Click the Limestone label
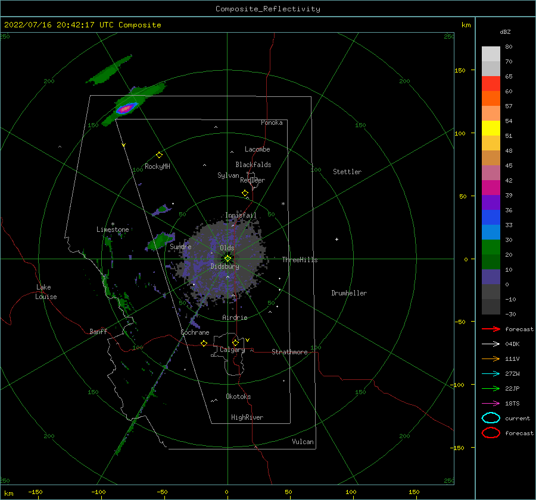 coord(113,229)
